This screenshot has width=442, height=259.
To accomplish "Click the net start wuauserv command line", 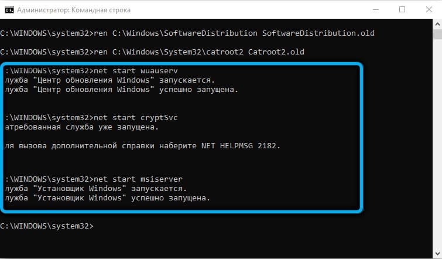I will click(91, 70).
